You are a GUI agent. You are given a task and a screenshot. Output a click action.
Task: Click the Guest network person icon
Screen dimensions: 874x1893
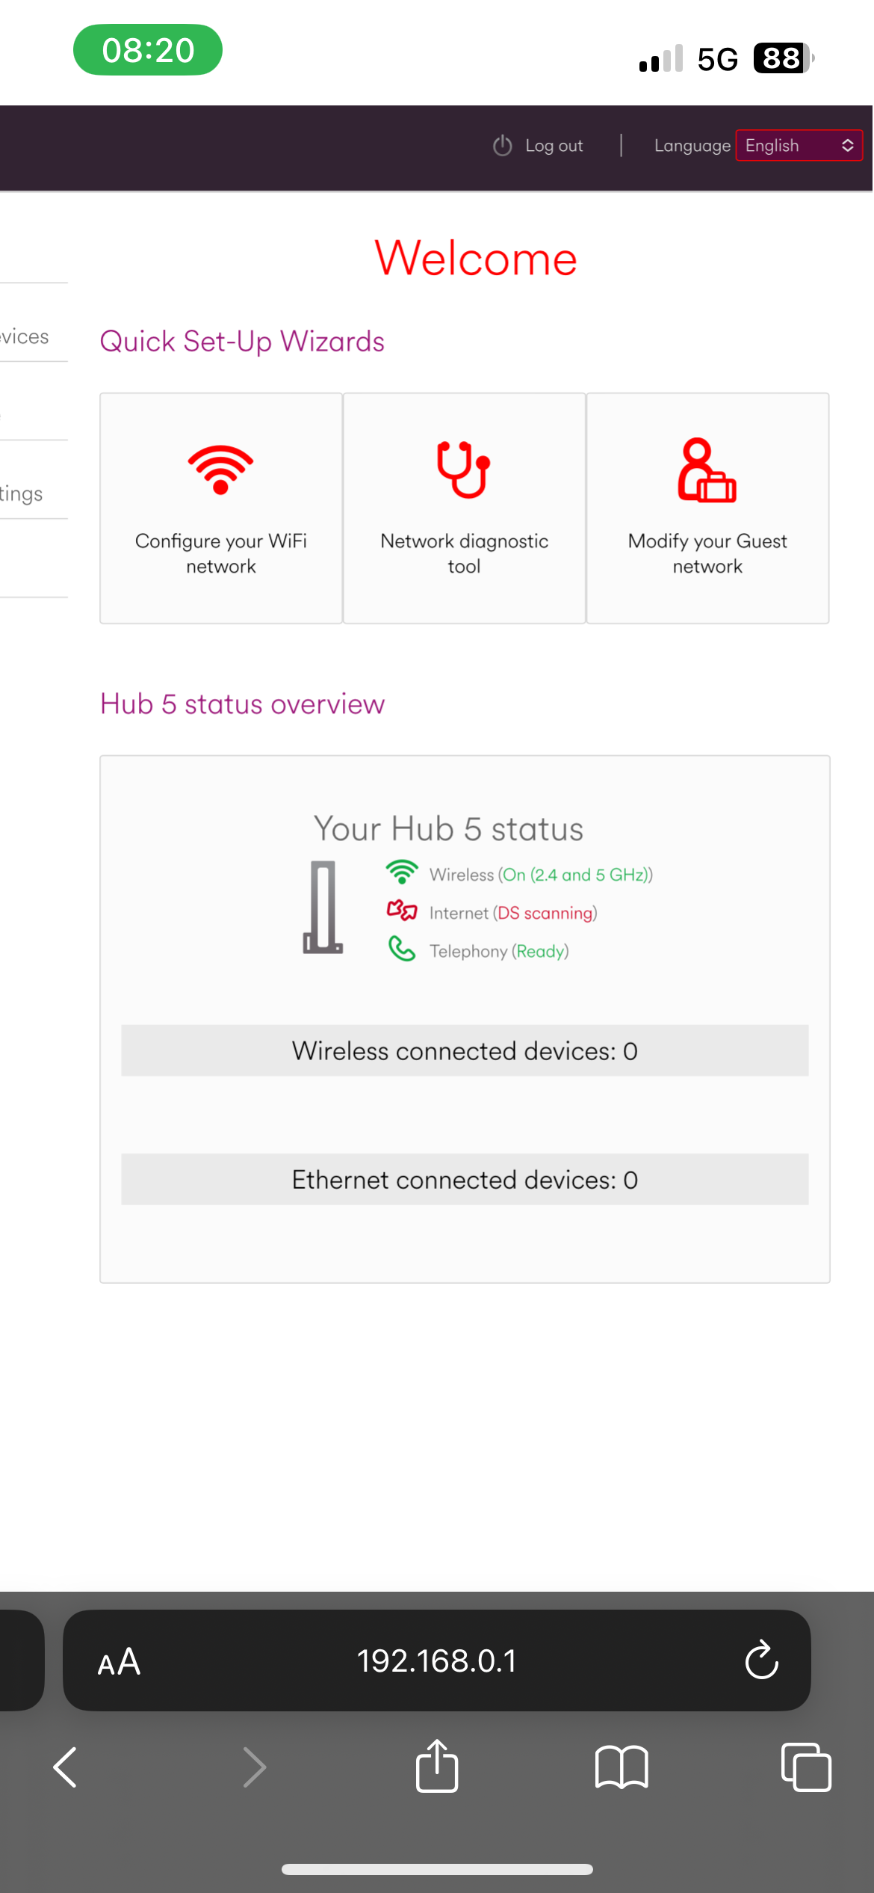[707, 470]
